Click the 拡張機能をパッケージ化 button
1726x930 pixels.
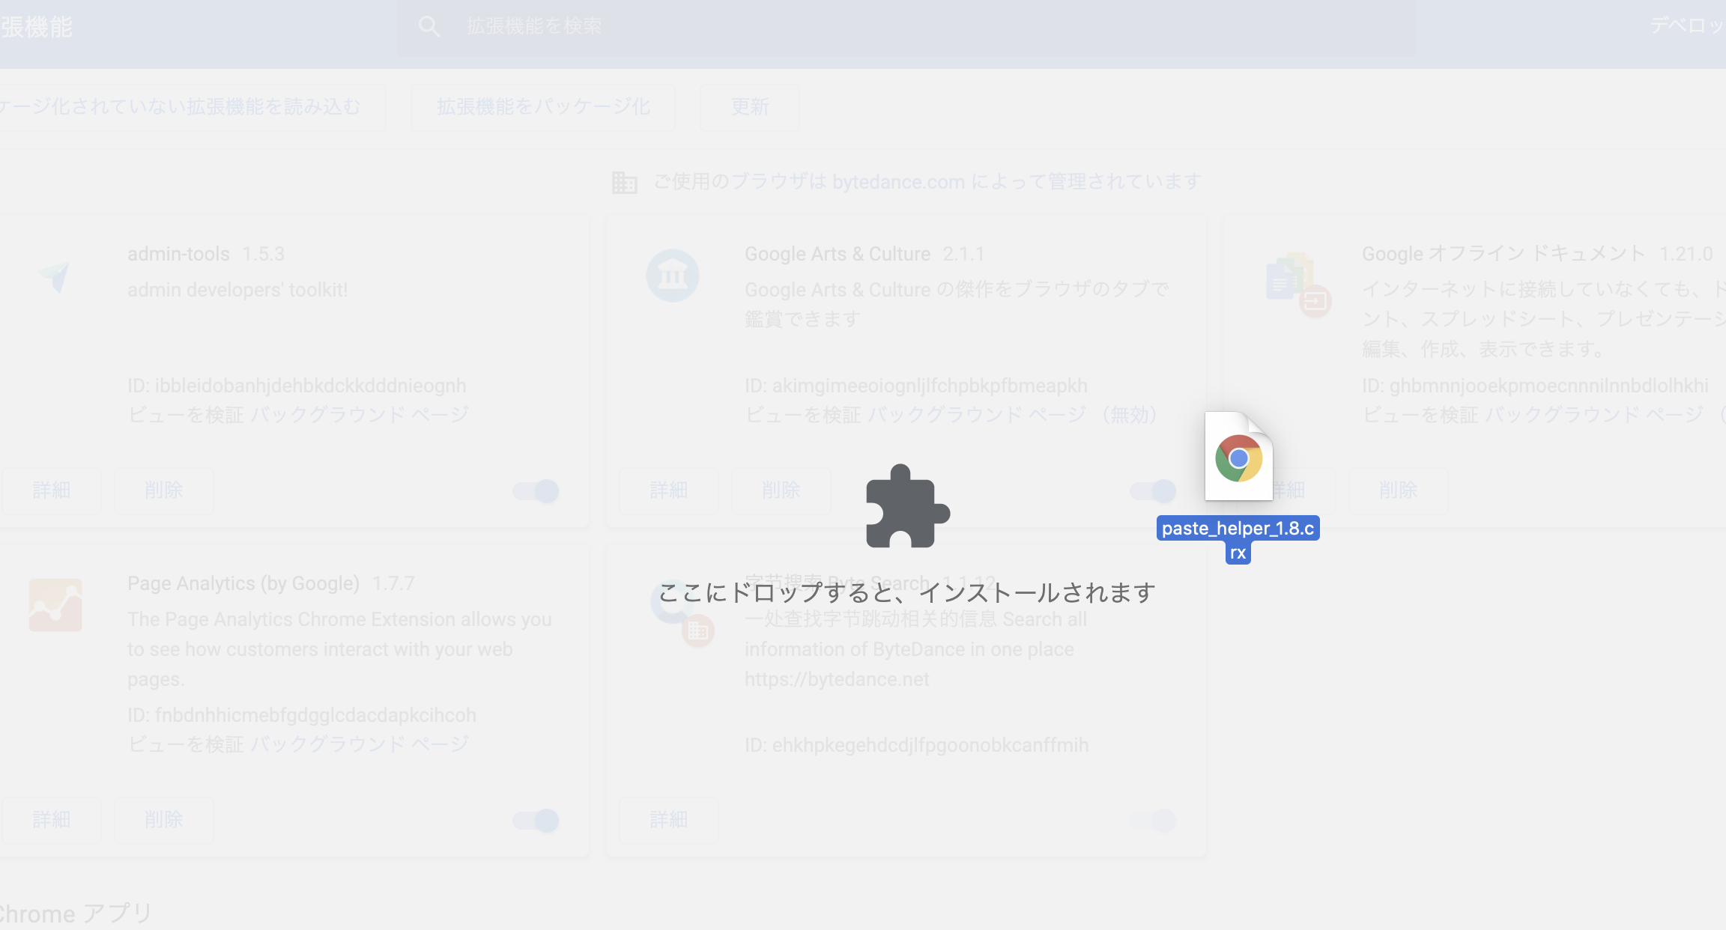(x=543, y=107)
